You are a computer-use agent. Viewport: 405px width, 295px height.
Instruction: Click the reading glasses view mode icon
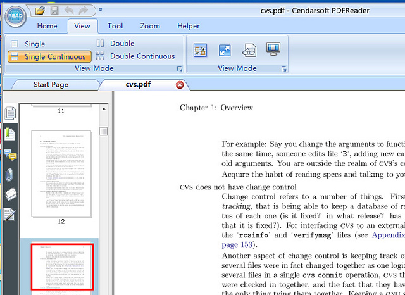(x=249, y=50)
